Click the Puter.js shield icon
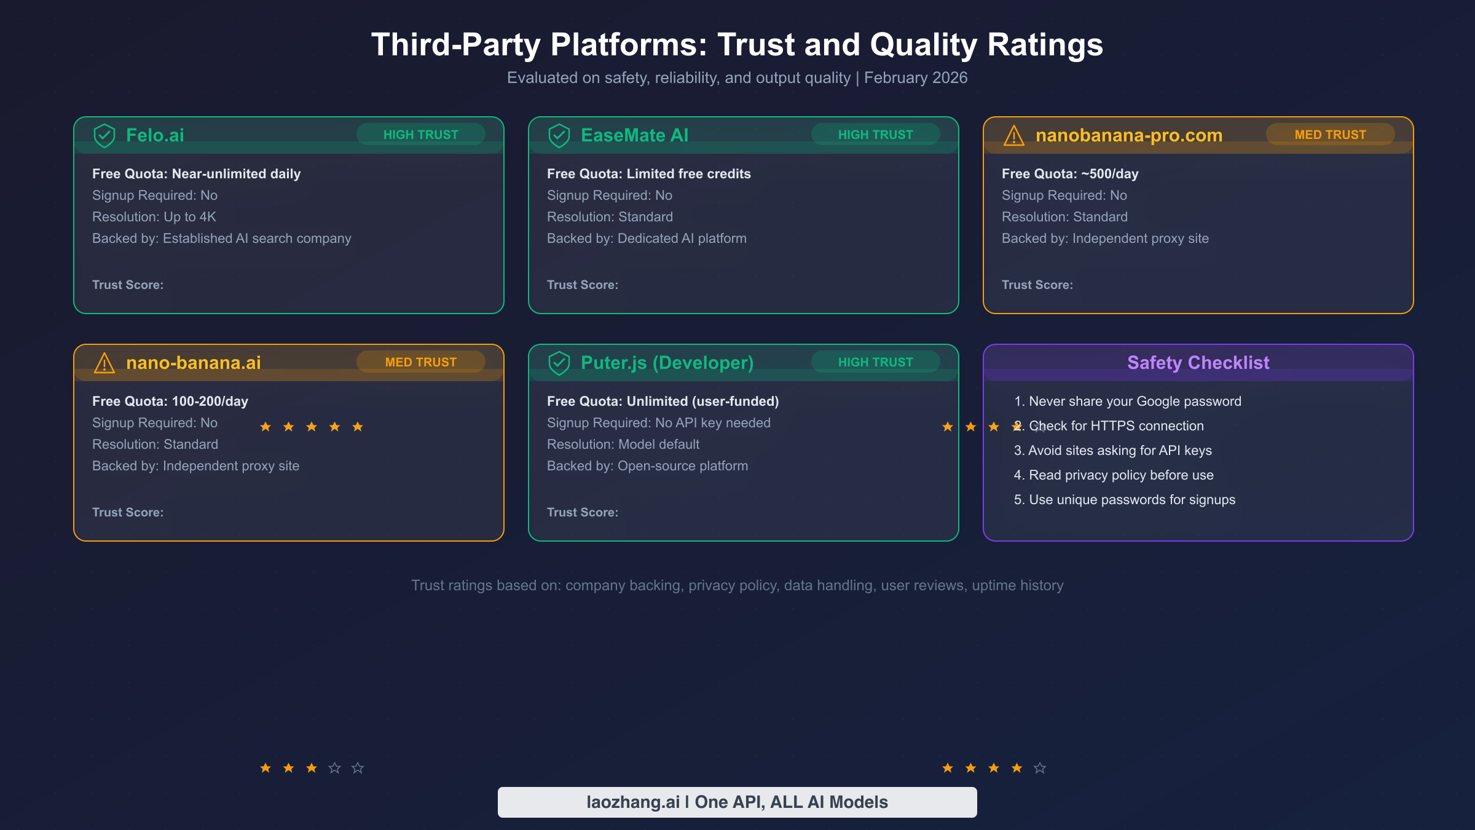 (x=560, y=362)
